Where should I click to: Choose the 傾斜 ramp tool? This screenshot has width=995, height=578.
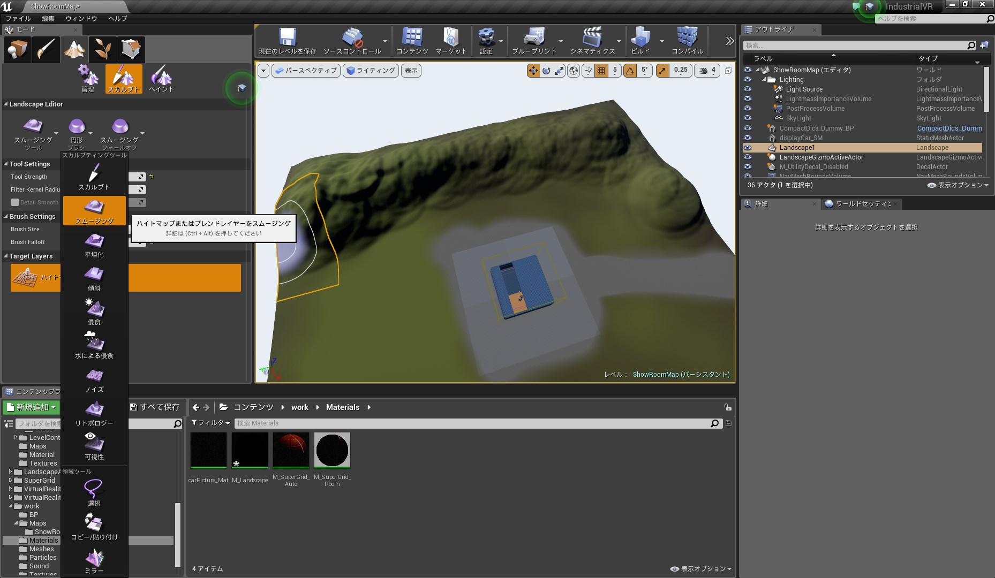pos(94,279)
